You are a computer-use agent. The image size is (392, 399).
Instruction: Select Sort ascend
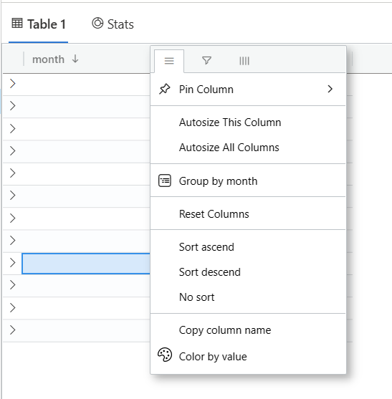[x=206, y=247]
